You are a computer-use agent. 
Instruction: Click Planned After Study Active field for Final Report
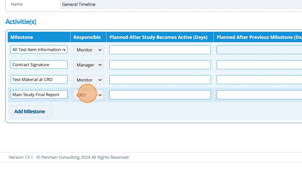(x=160, y=95)
